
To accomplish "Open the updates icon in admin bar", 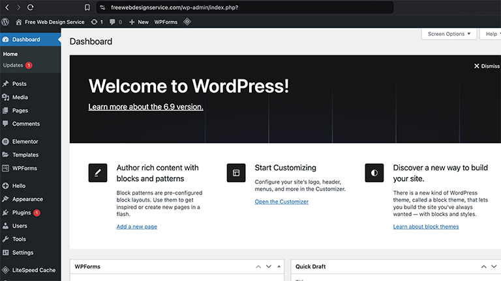I will click(x=97, y=21).
